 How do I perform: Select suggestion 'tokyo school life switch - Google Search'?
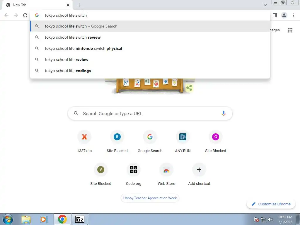coord(150,26)
